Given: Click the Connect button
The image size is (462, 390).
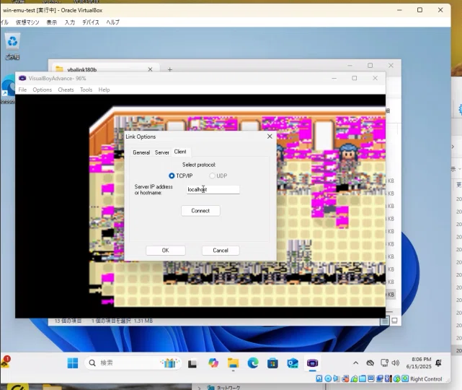Looking at the screenshot, I should 200,210.
